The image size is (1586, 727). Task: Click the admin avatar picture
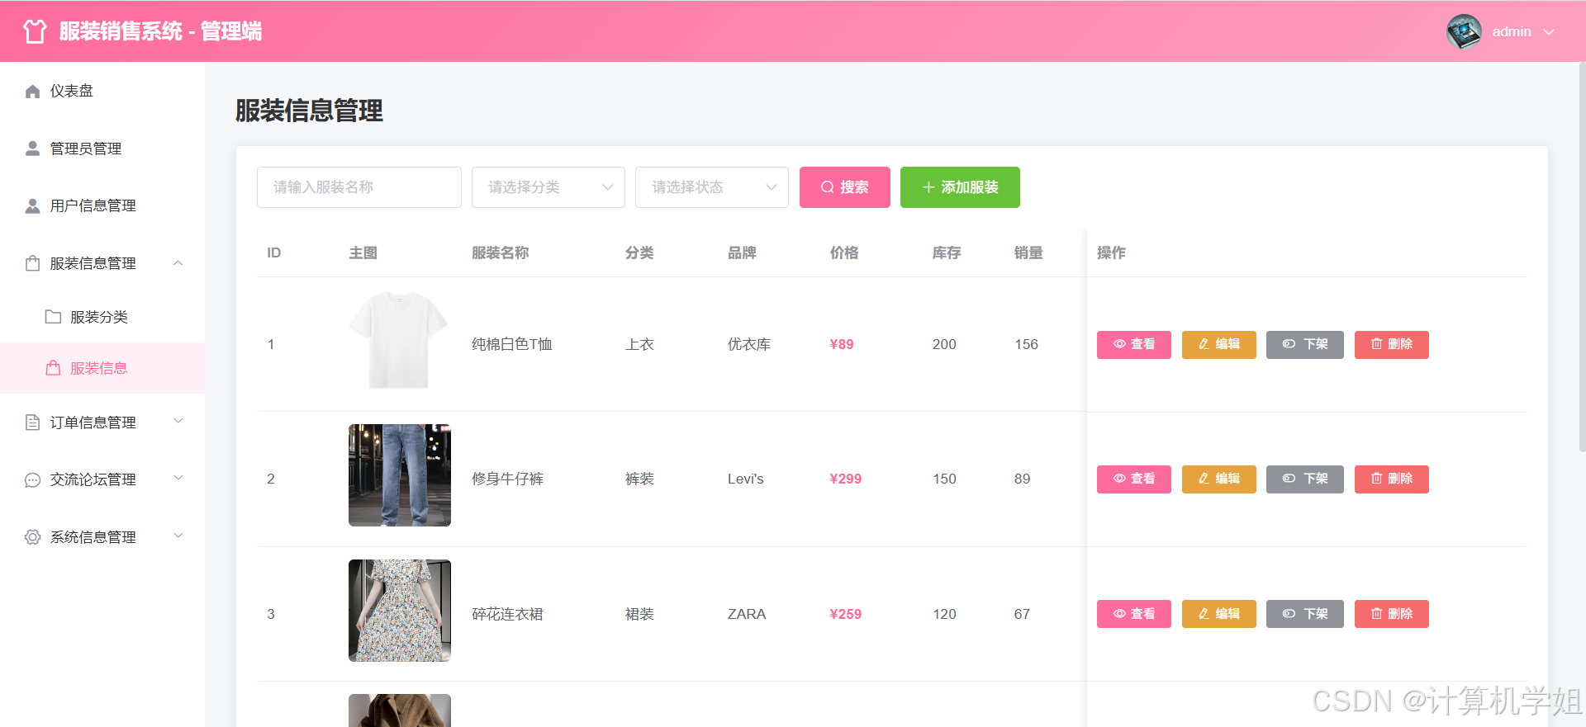[1464, 31]
